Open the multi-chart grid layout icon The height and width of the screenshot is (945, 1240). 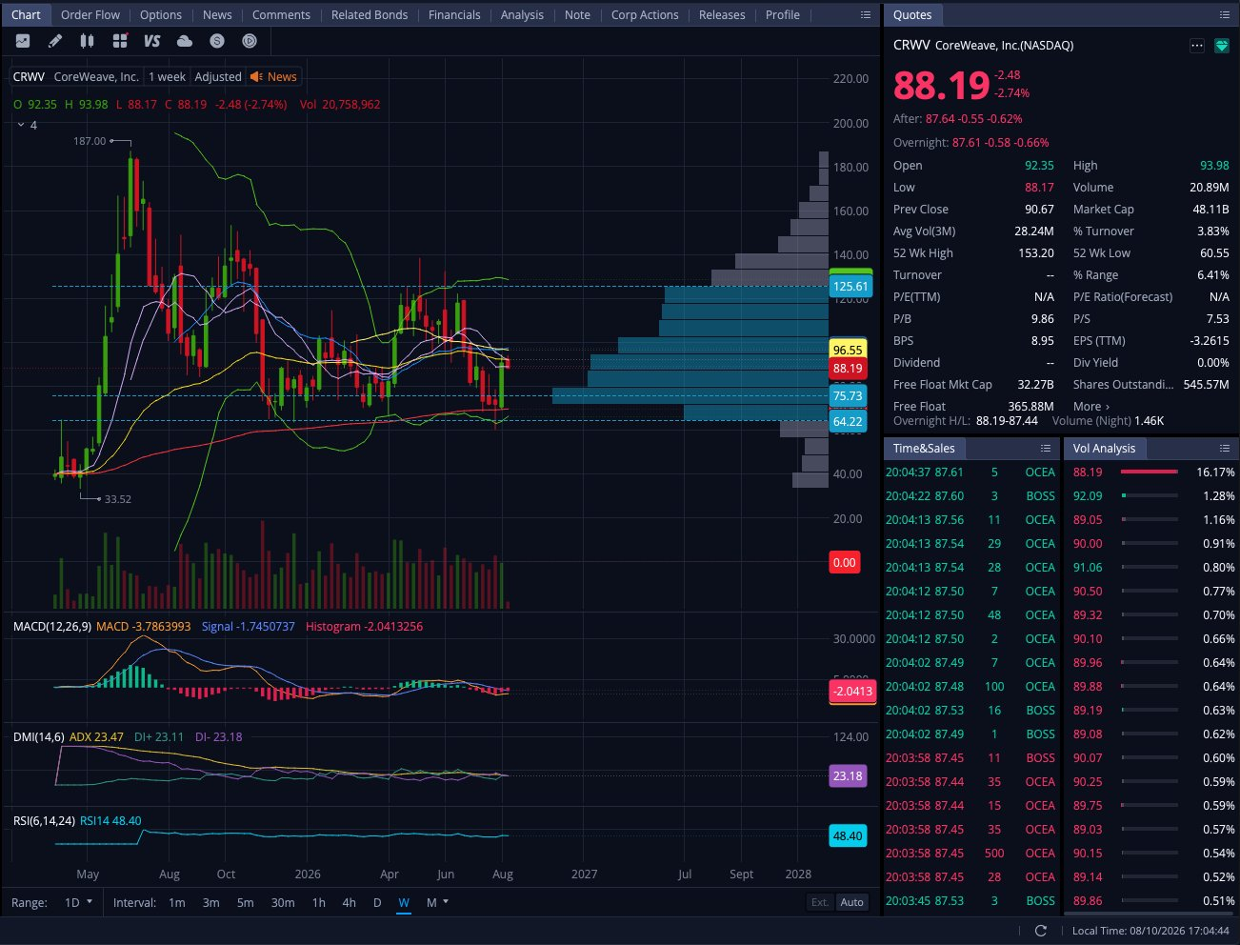(x=120, y=41)
